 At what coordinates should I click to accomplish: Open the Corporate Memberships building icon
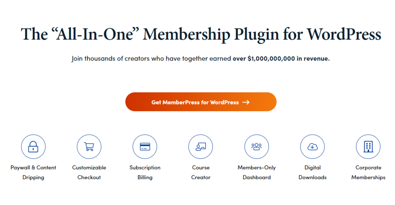(x=368, y=147)
